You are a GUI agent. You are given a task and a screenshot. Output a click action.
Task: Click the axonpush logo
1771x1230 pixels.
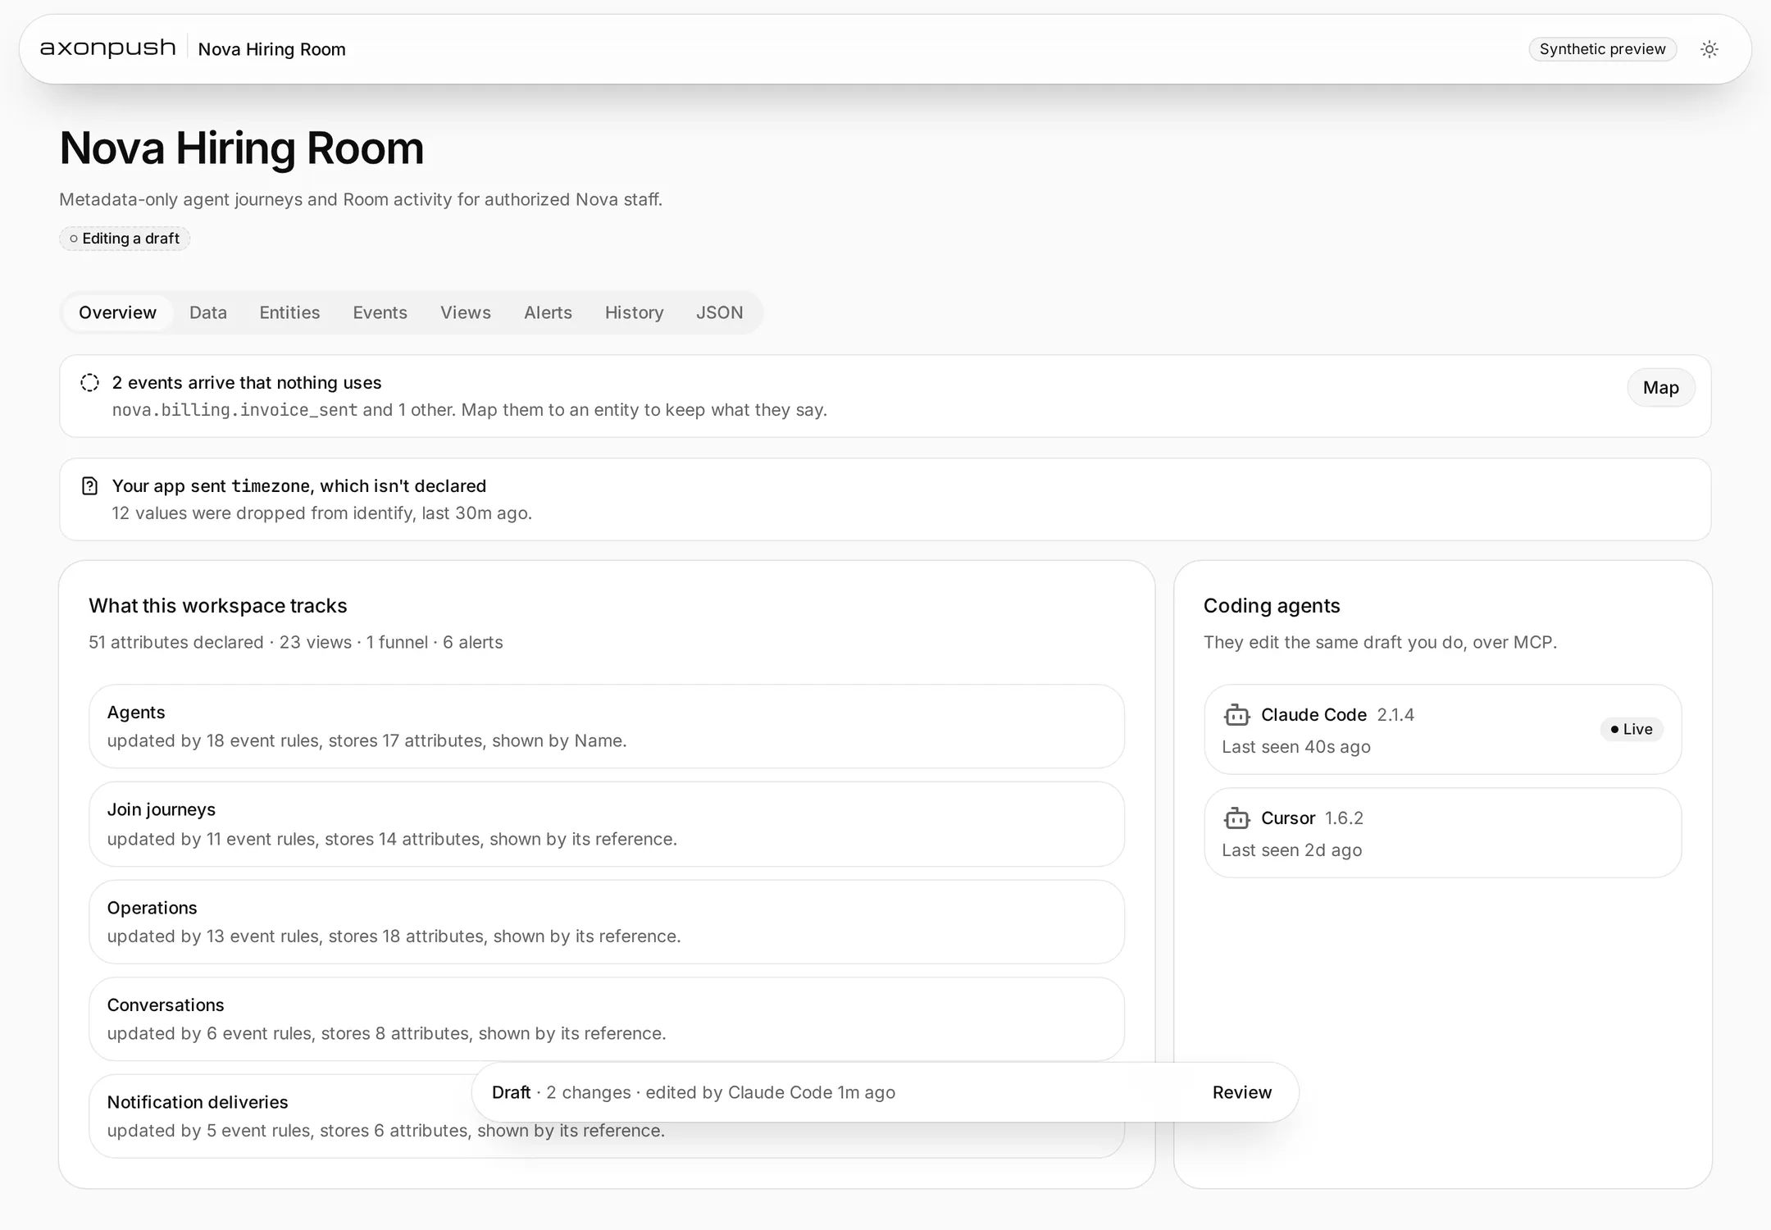click(108, 48)
